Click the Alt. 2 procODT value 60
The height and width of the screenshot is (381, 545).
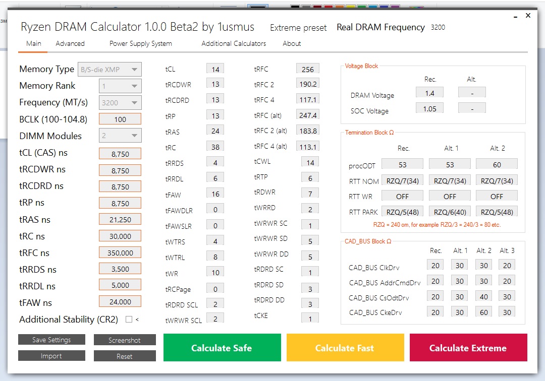[x=497, y=164]
